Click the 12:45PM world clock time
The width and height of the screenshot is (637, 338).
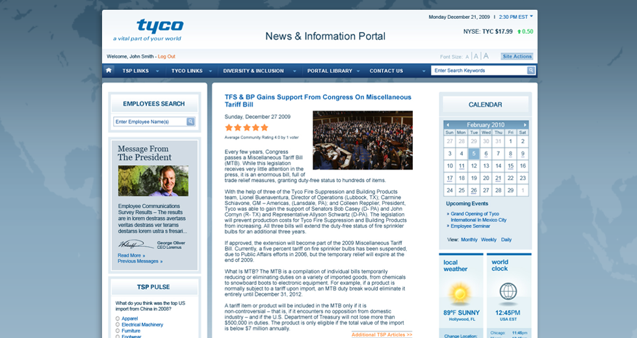[508, 313]
